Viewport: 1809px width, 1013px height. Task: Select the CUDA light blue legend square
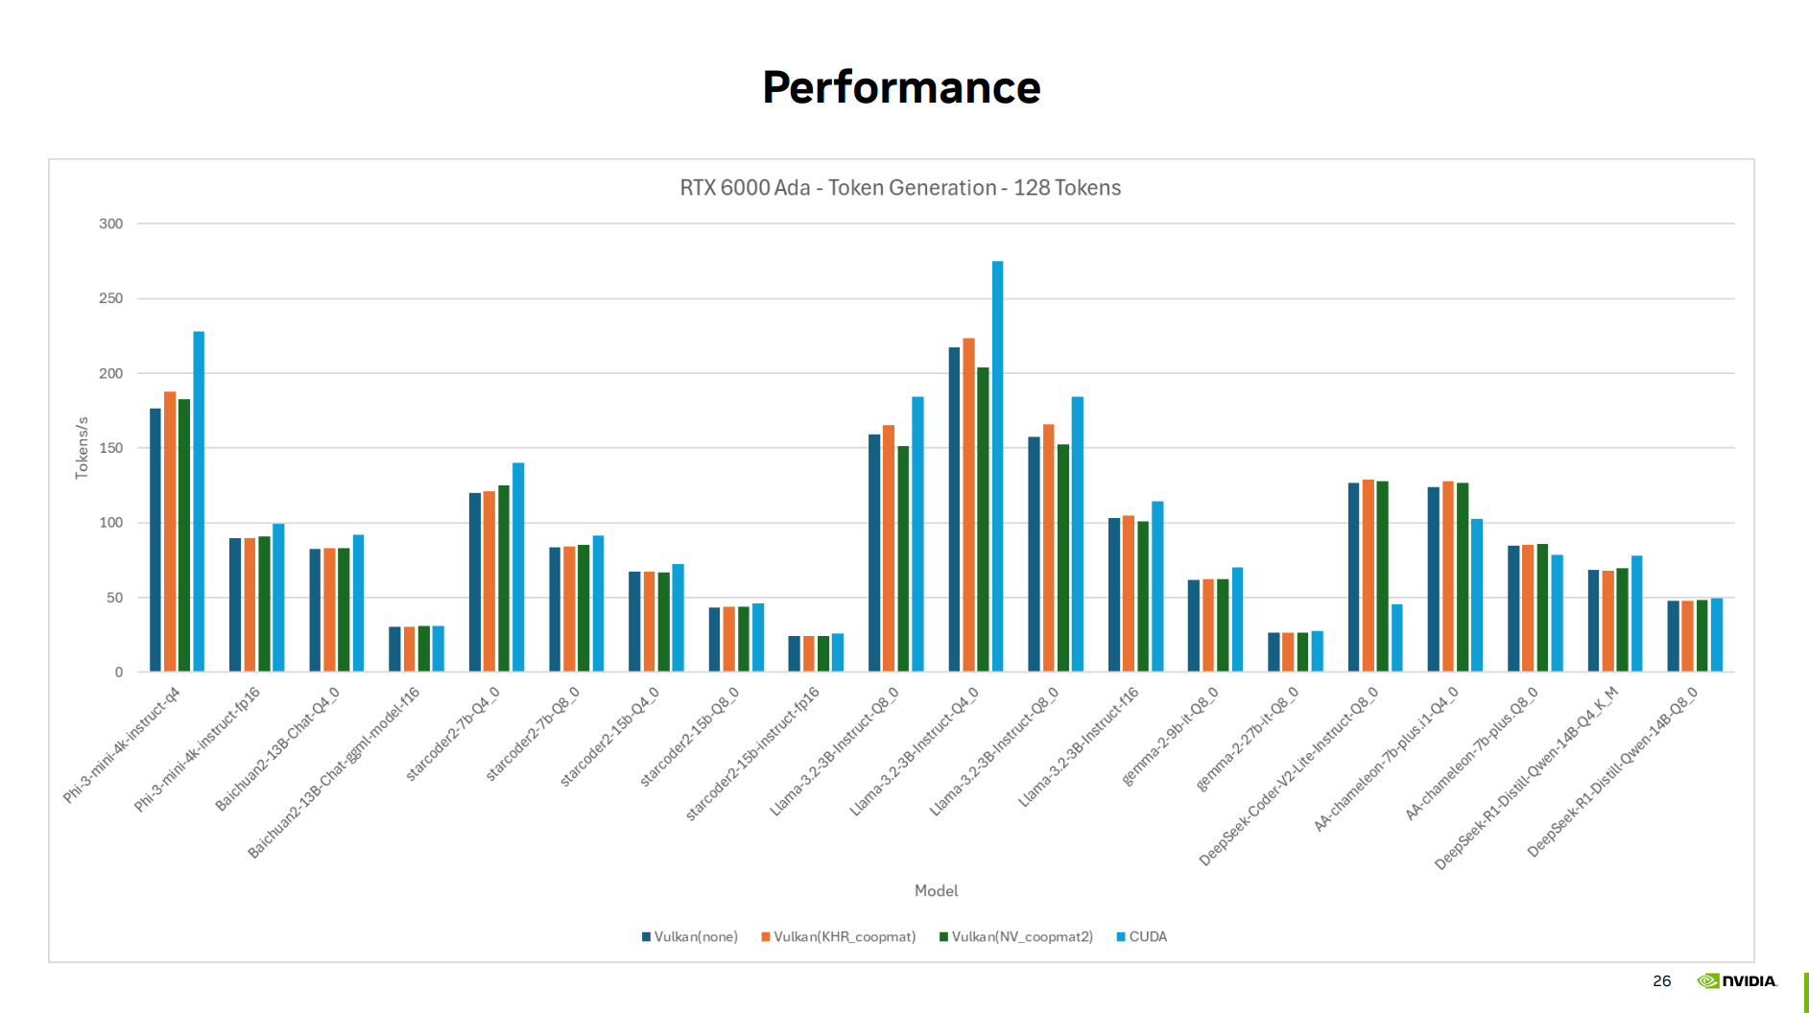point(1121,937)
